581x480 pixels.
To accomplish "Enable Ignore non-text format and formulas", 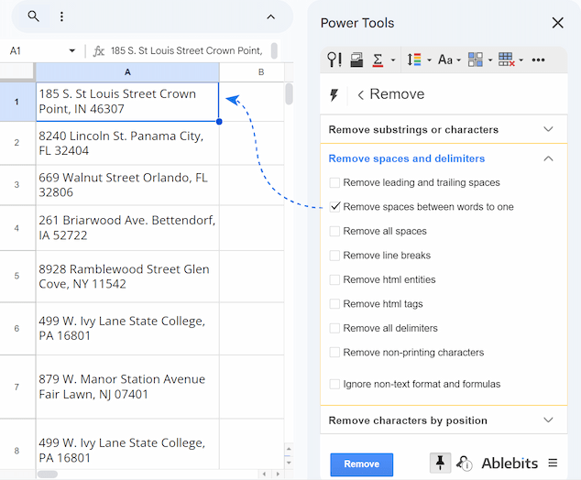I will pyautogui.click(x=334, y=384).
